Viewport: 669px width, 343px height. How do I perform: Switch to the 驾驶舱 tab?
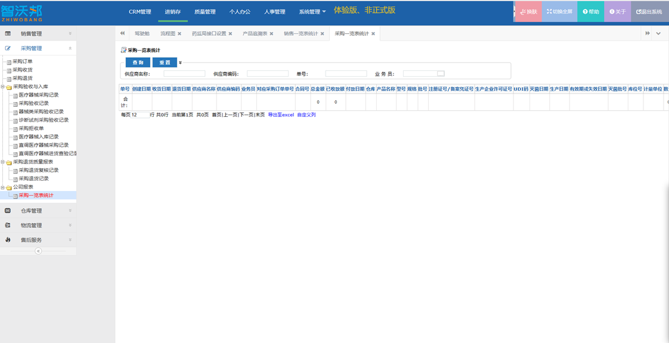click(142, 33)
